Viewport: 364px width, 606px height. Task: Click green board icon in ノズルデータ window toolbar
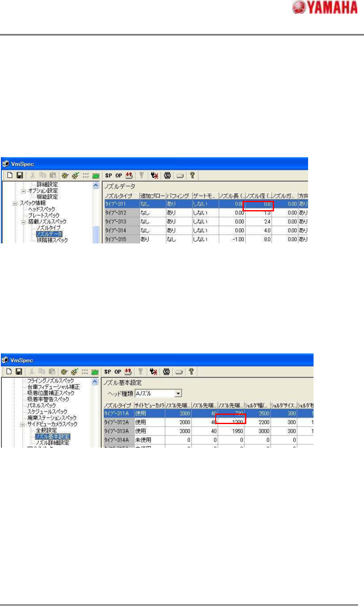pos(96,175)
